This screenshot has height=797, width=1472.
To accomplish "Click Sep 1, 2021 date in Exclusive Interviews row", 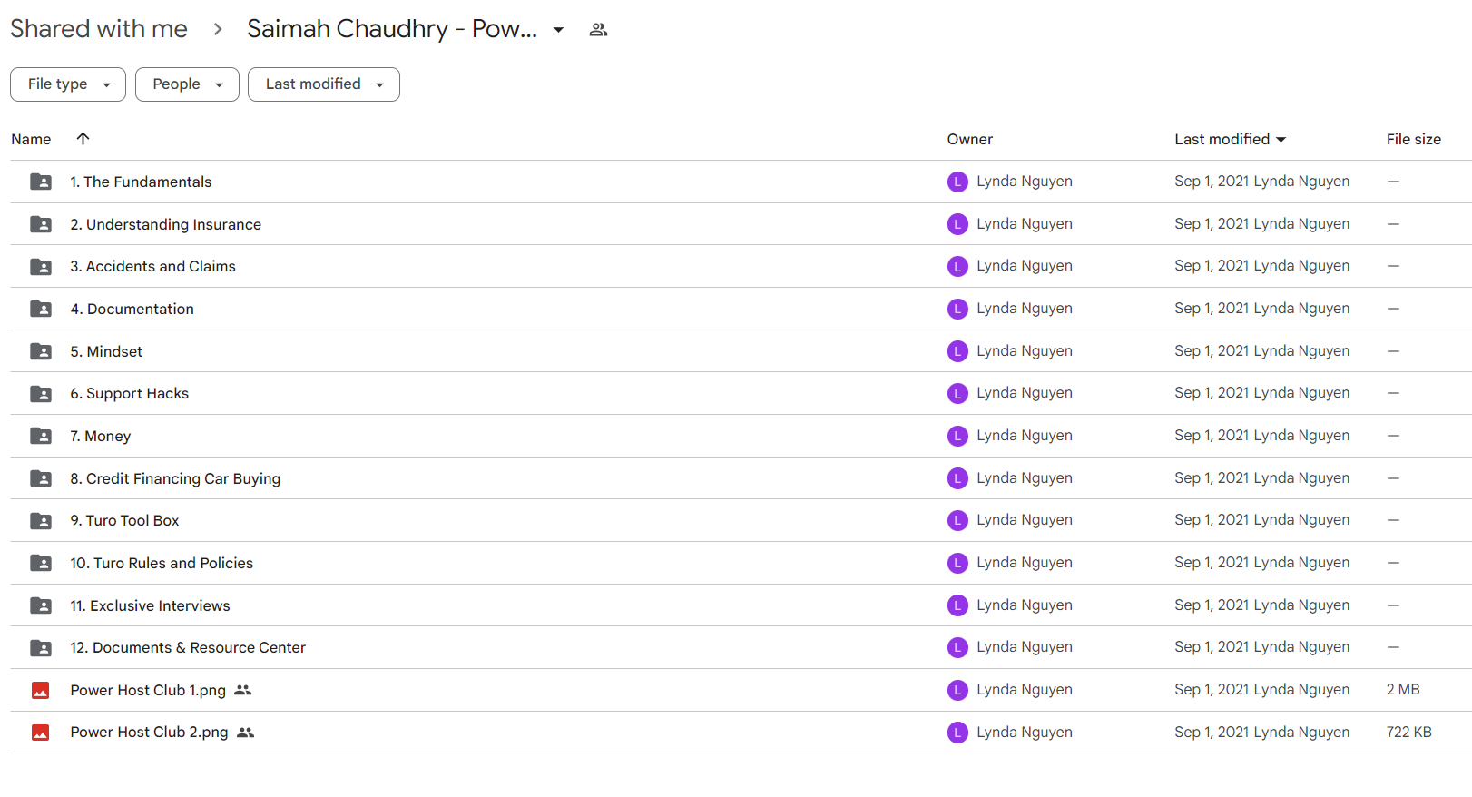I will [1212, 605].
